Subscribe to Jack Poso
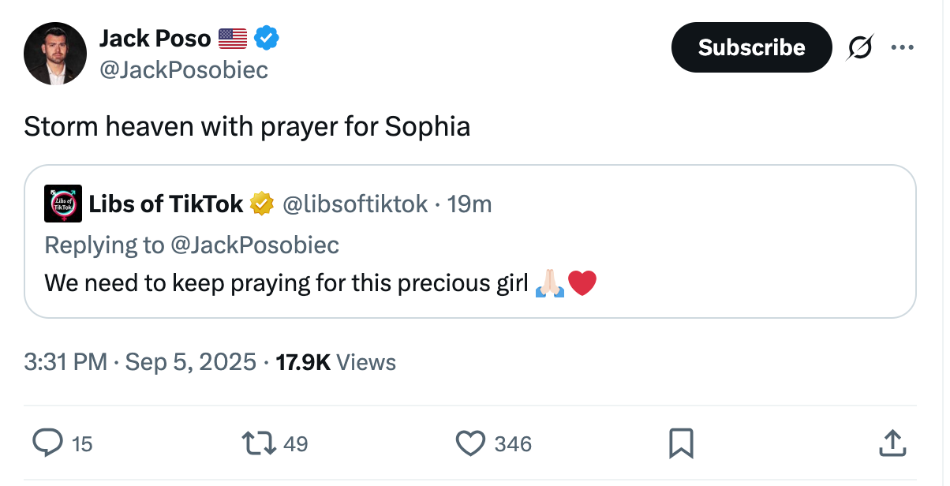The height and width of the screenshot is (486, 950). (x=751, y=48)
